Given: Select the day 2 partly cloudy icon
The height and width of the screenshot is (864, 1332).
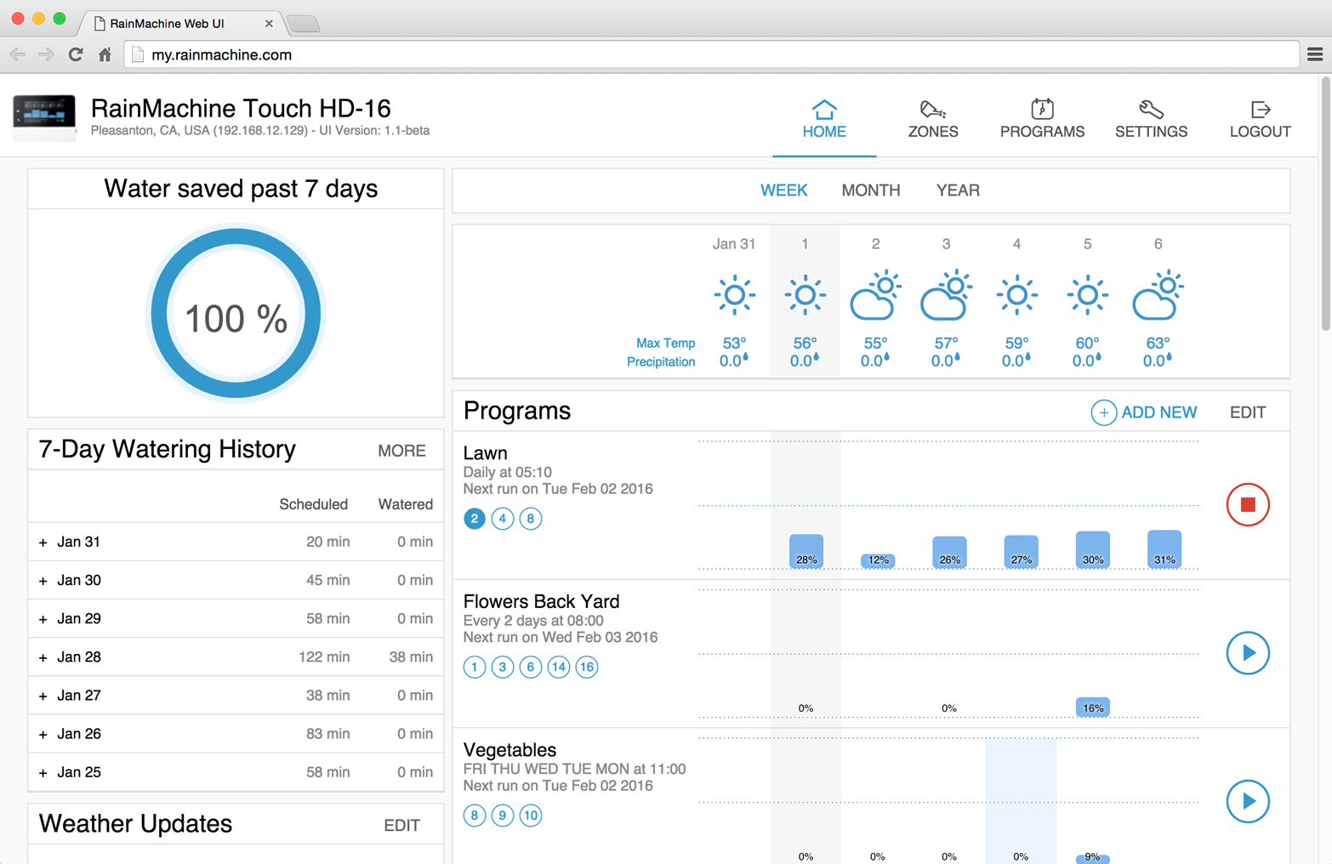Looking at the screenshot, I should [875, 295].
